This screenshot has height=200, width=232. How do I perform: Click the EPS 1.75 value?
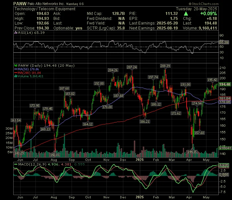click(x=174, y=19)
